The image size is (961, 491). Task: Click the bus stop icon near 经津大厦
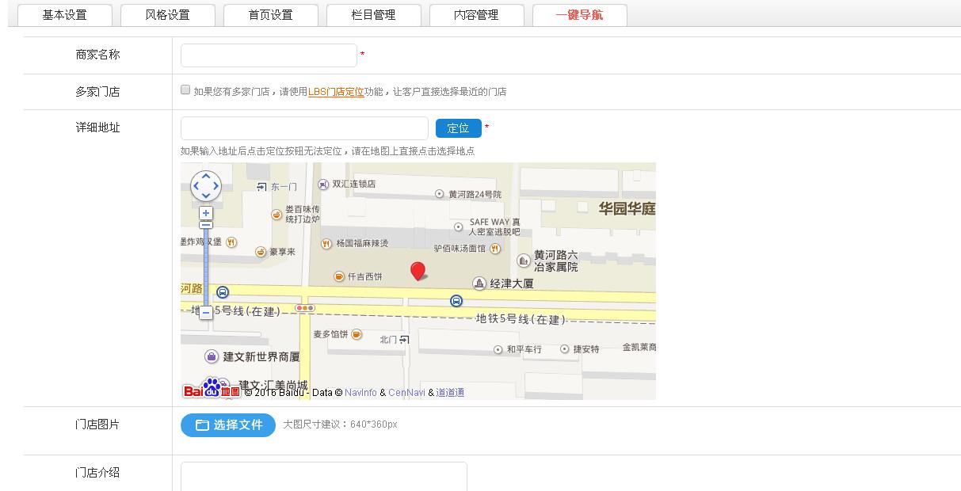click(456, 301)
